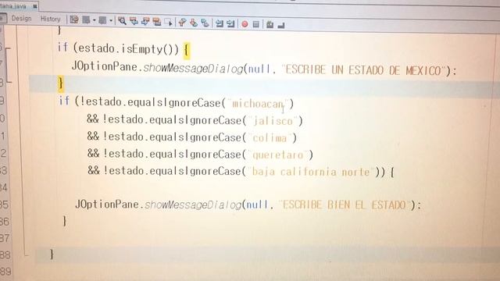Click the Comment code toolbar icon

[270, 24]
